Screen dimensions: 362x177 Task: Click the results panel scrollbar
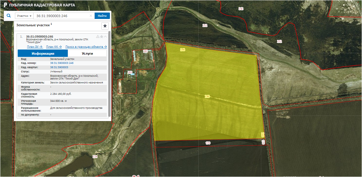click(109, 73)
